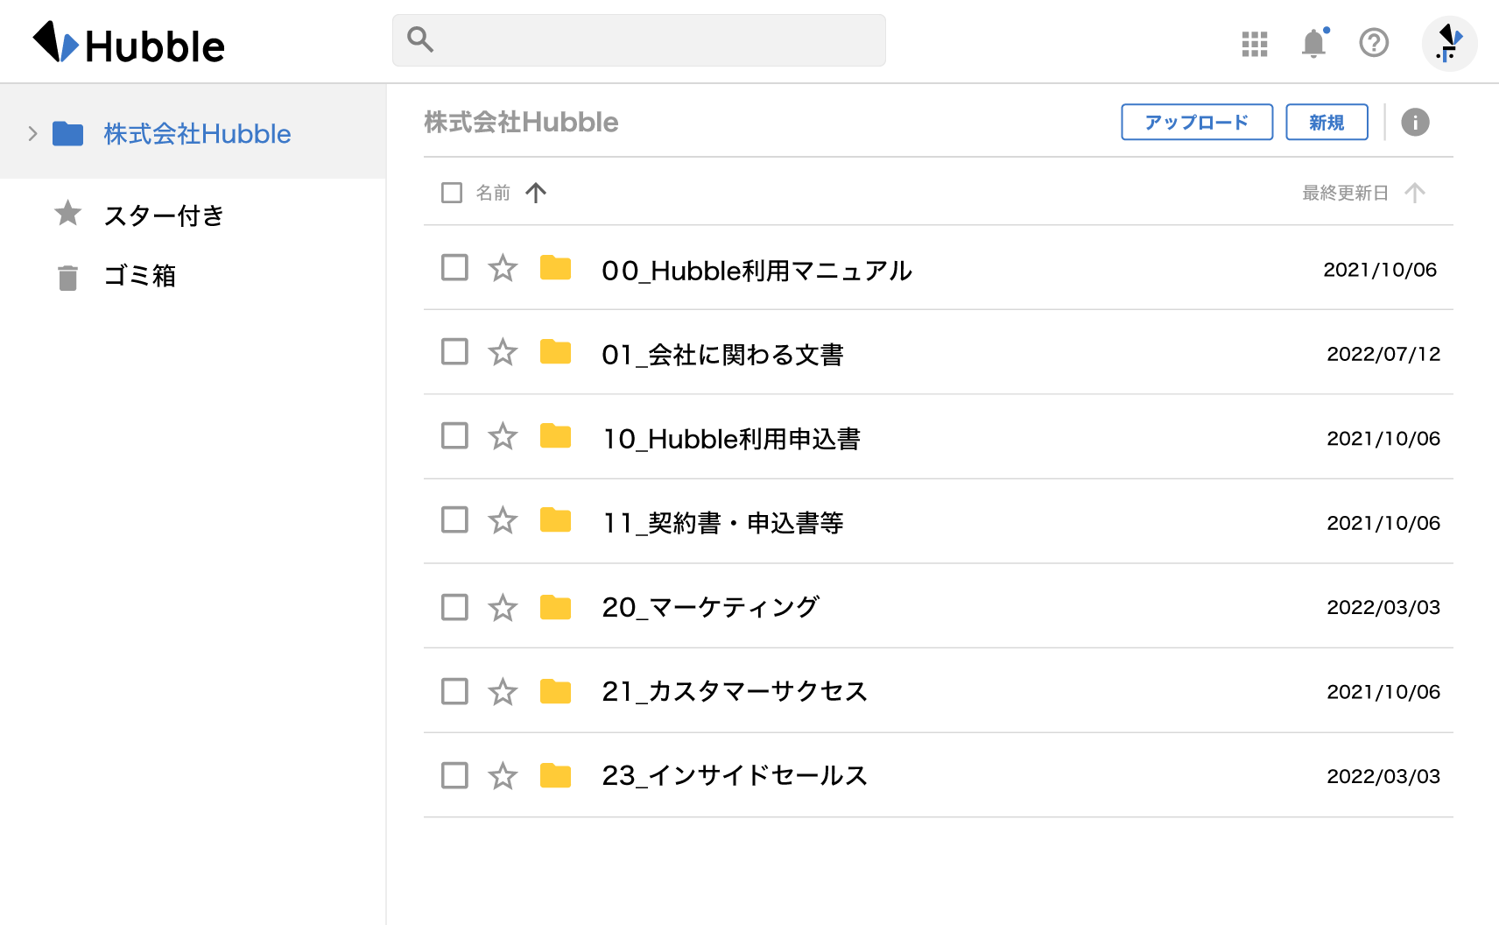Click the Hubble logo
Image resolution: width=1499 pixels, height=925 pixels.
[x=129, y=42]
